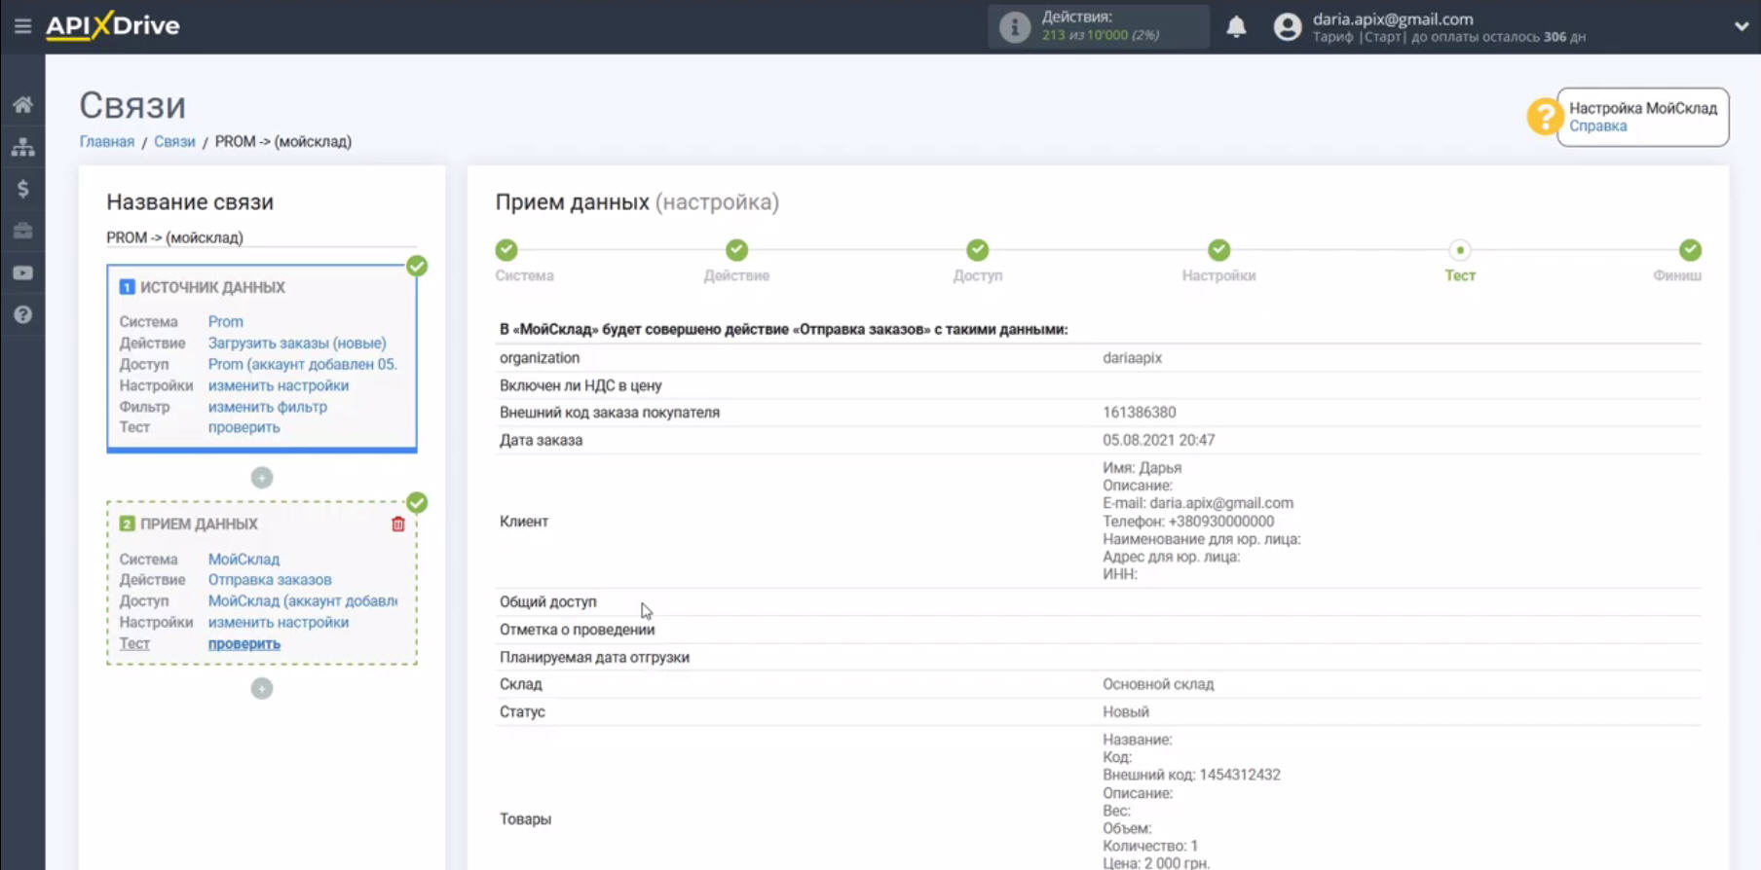Click the source block green checkmark
1761x870 pixels.
417,266
